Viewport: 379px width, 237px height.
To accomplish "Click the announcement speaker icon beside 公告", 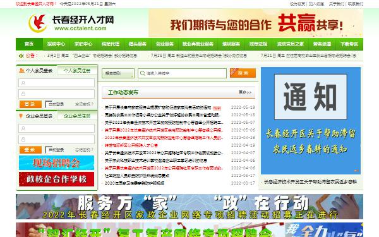I will [x=21, y=56].
